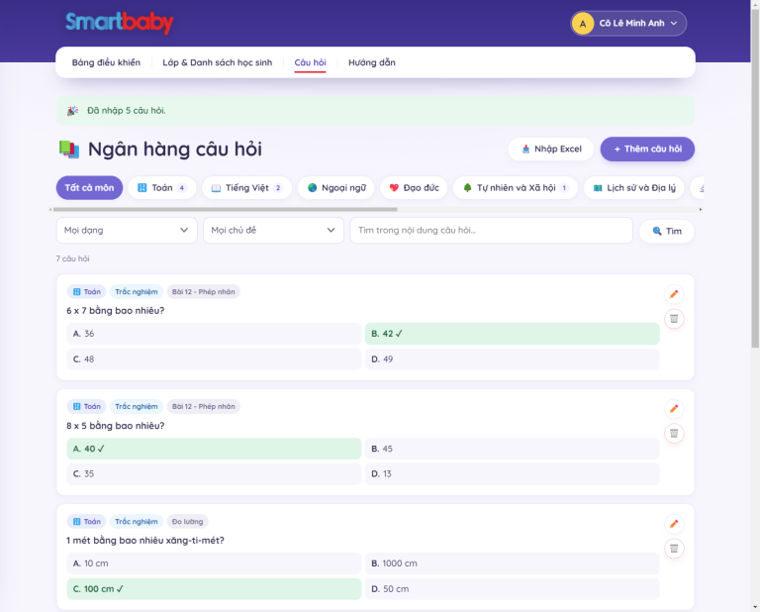Click the vertical scrollbar down arrow

click(755, 607)
